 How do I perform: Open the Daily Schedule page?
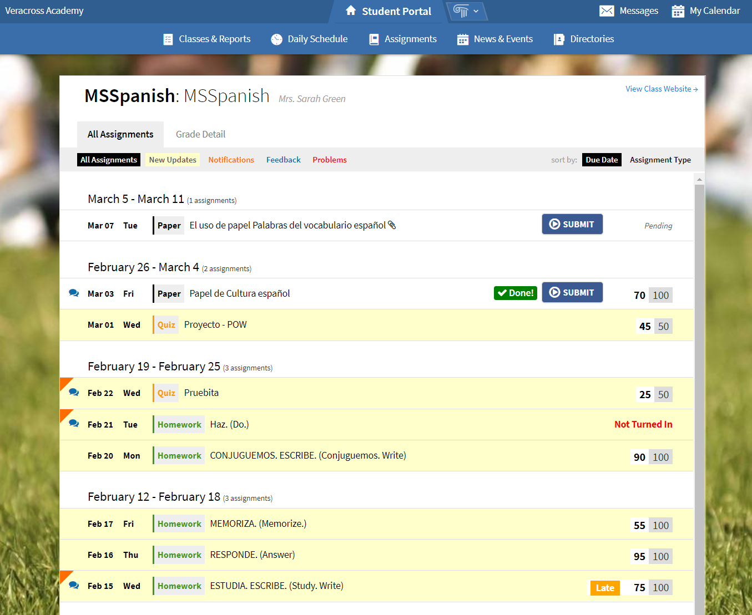coord(309,39)
